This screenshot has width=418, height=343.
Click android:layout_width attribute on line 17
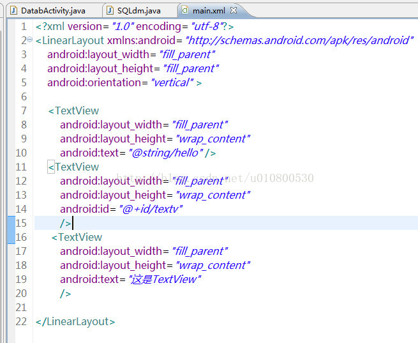111,251
